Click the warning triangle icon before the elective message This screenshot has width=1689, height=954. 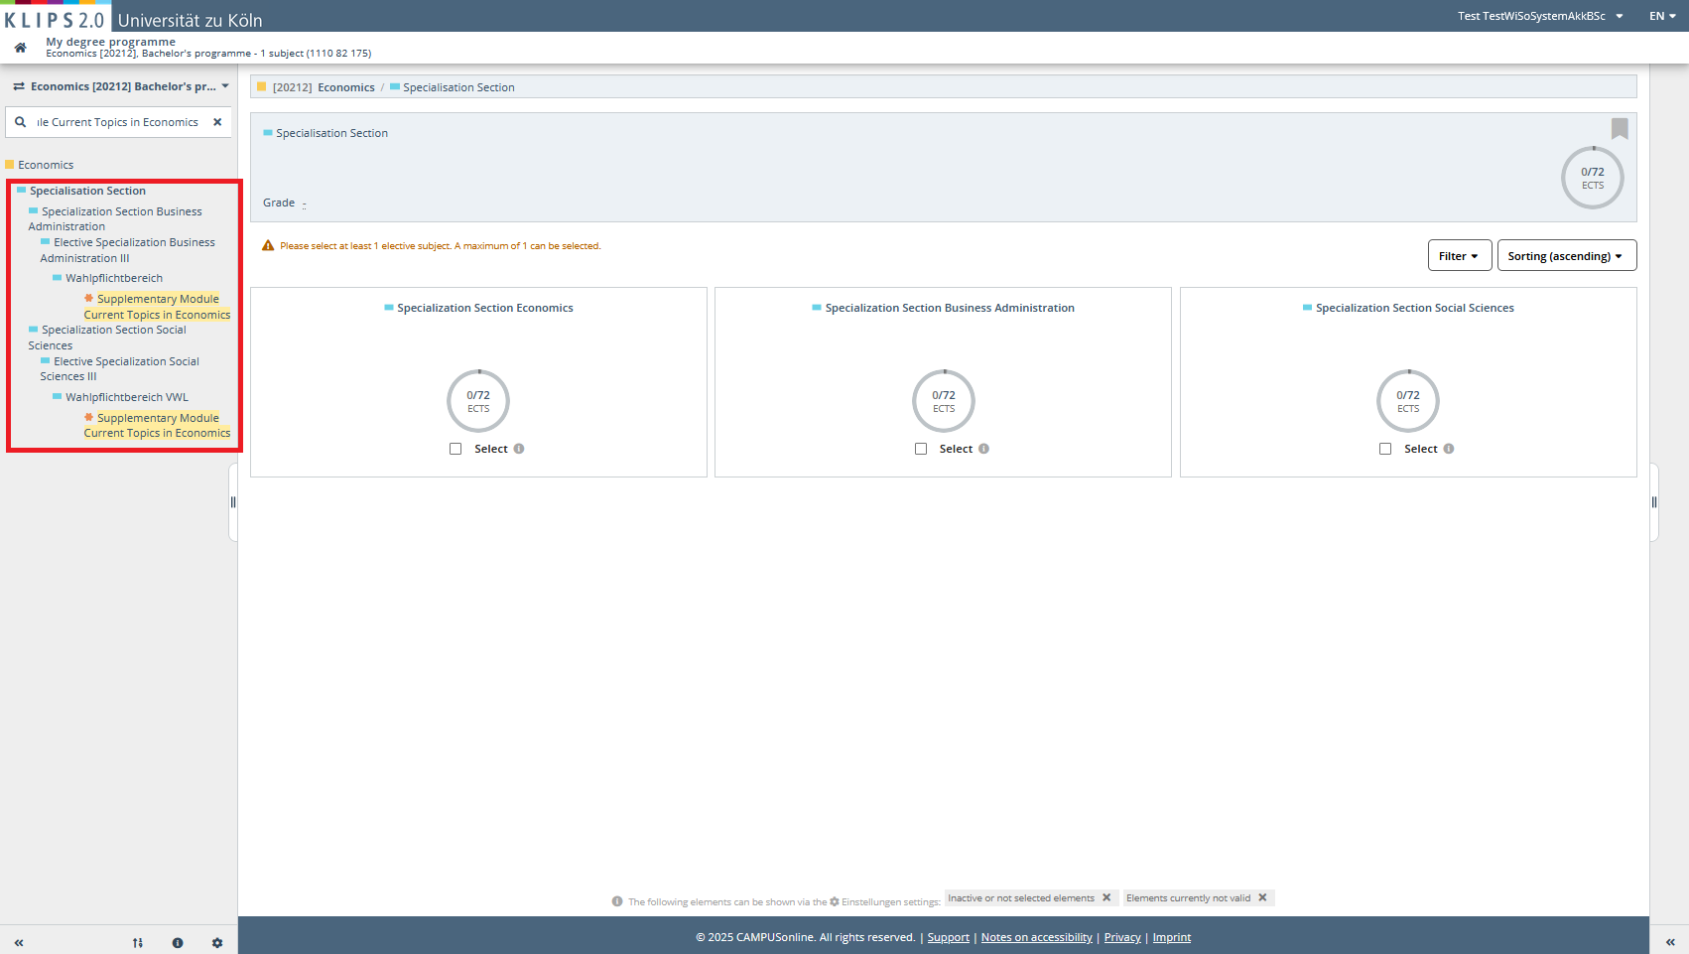click(268, 245)
